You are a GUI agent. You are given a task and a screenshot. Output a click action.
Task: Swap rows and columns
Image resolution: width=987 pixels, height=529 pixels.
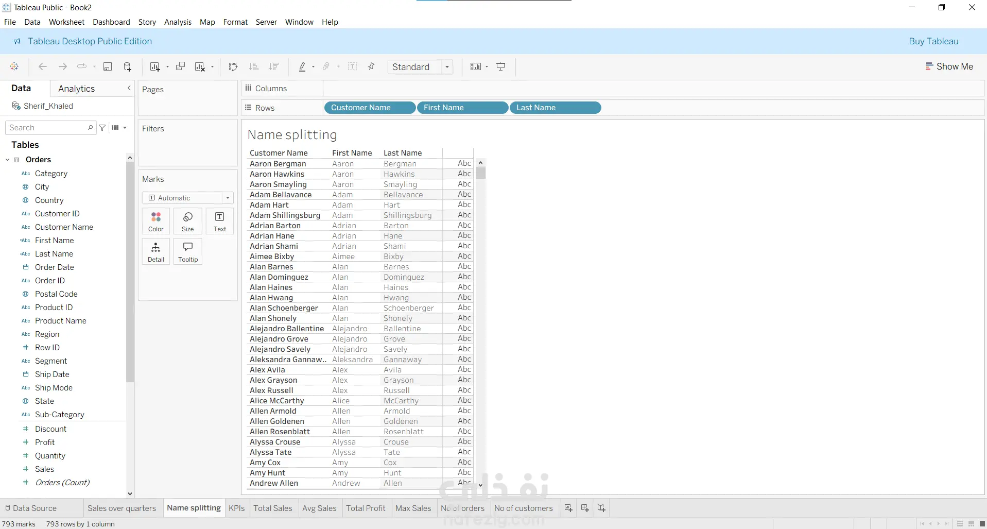[x=233, y=66]
